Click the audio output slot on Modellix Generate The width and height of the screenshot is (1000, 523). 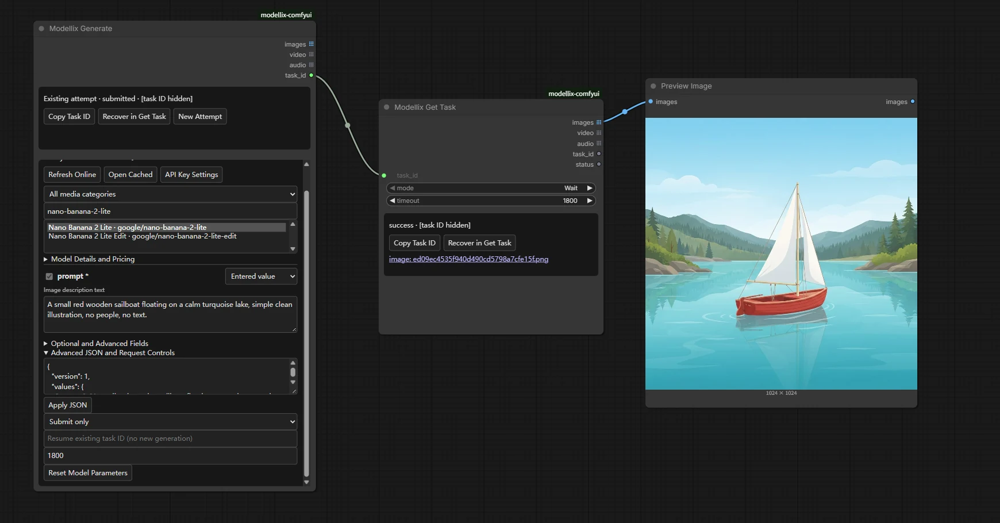(x=311, y=65)
